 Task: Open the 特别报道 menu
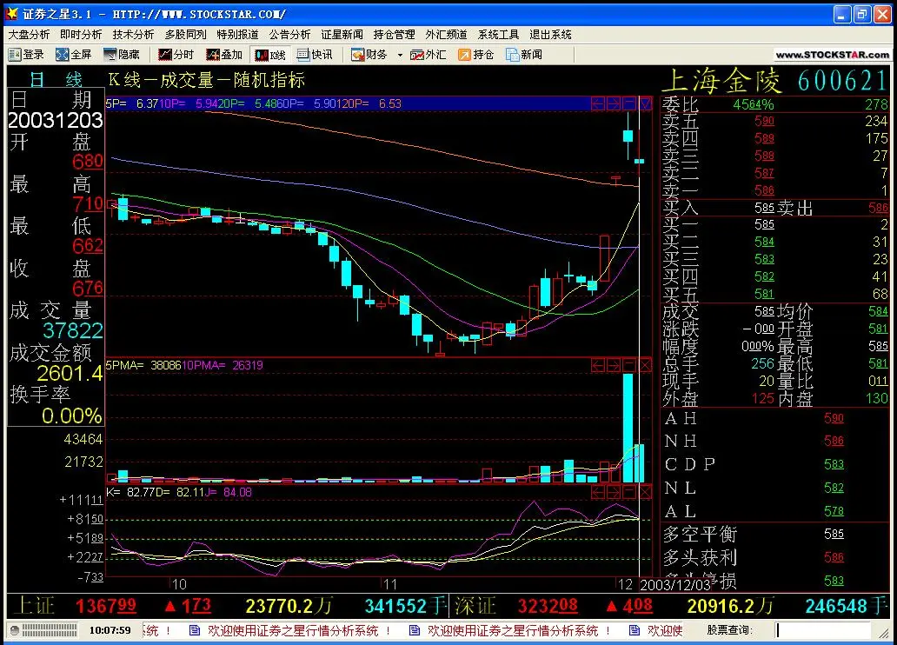237,35
